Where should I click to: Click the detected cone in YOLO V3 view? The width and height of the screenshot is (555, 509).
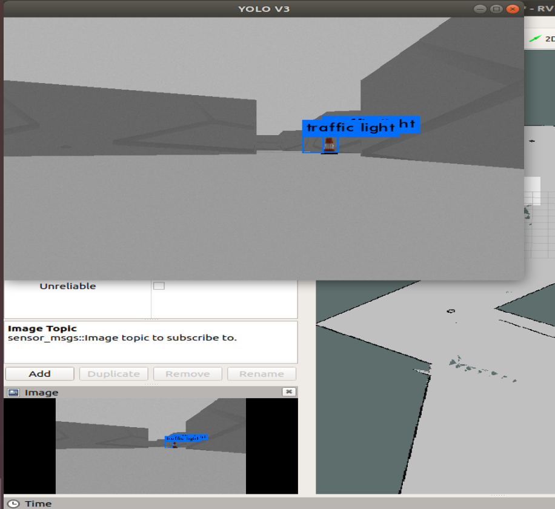click(329, 145)
